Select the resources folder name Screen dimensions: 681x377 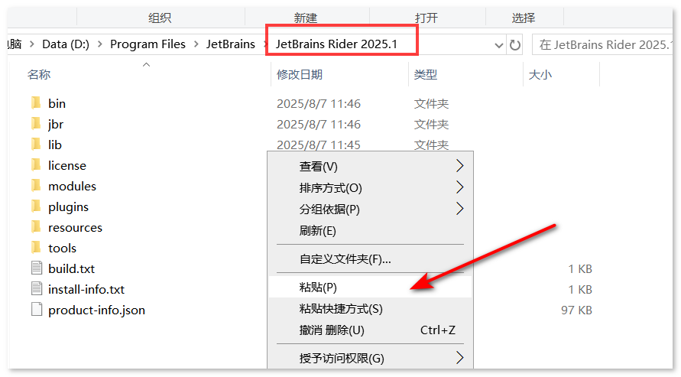coord(75,227)
